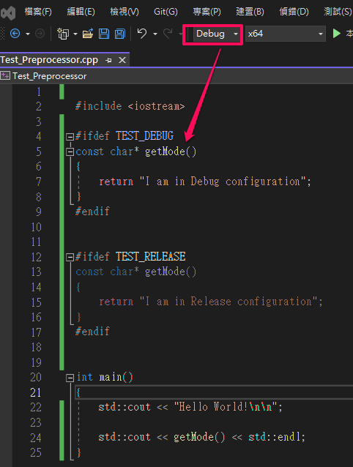Image resolution: width=353 pixels, height=467 pixels.
Task: Undo the last action using undo icon
Action: (142, 34)
